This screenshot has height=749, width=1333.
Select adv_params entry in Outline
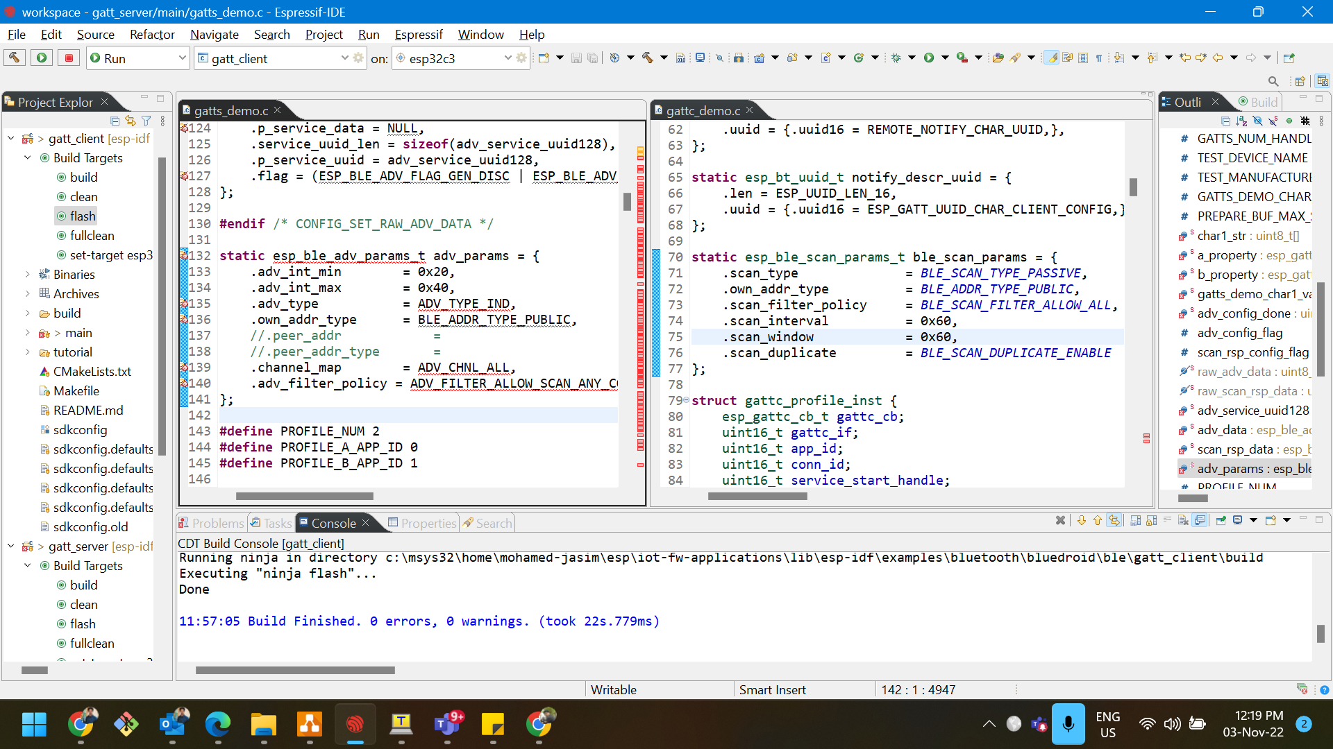click(1245, 469)
